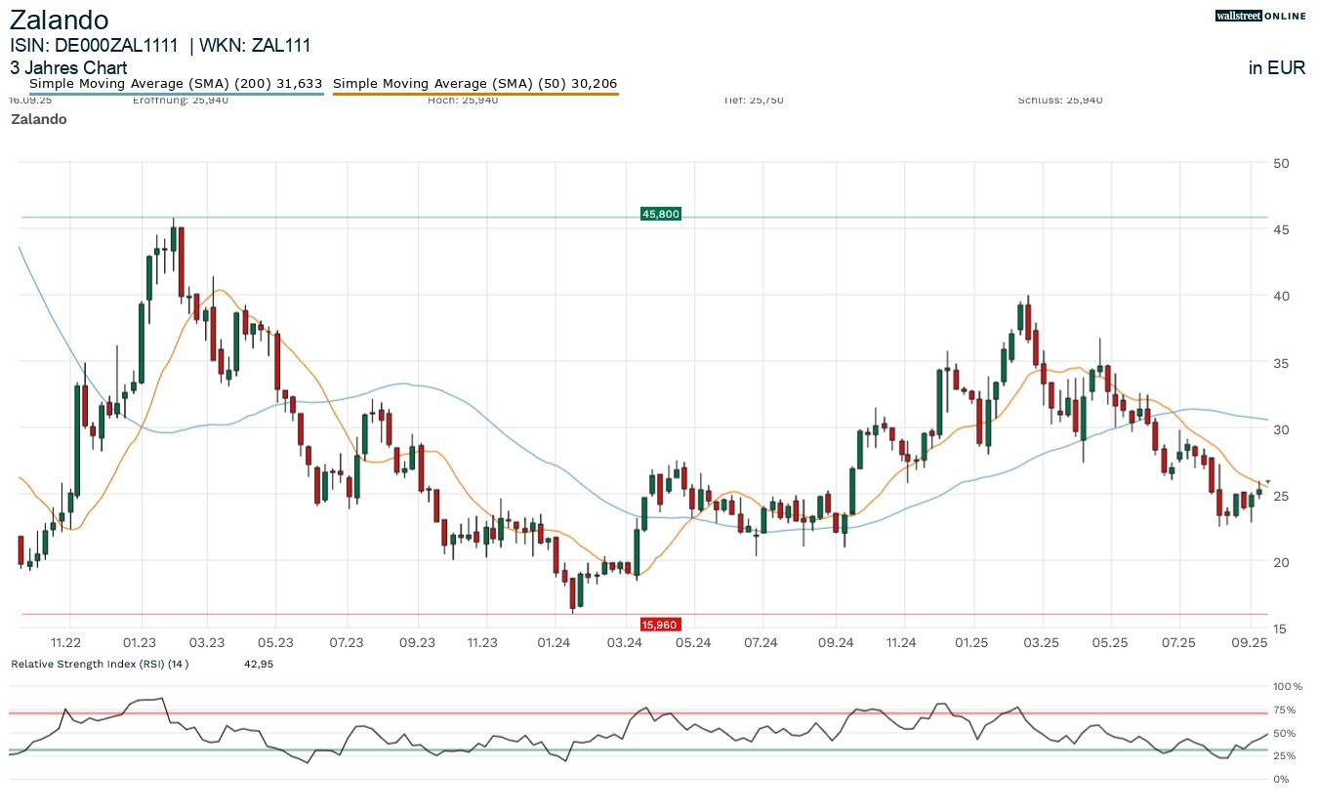Click the 09.23 date axis label

[417, 643]
